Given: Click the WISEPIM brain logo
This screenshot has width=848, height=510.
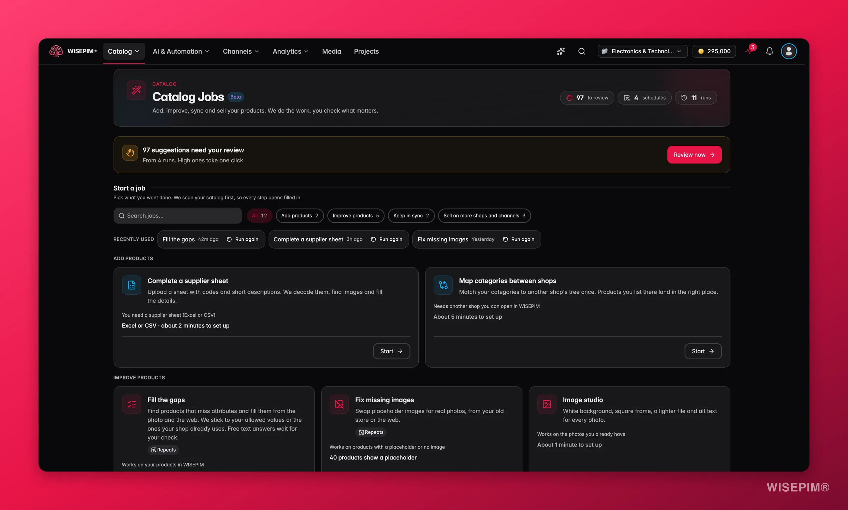Looking at the screenshot, I should (x=56, y=51).
